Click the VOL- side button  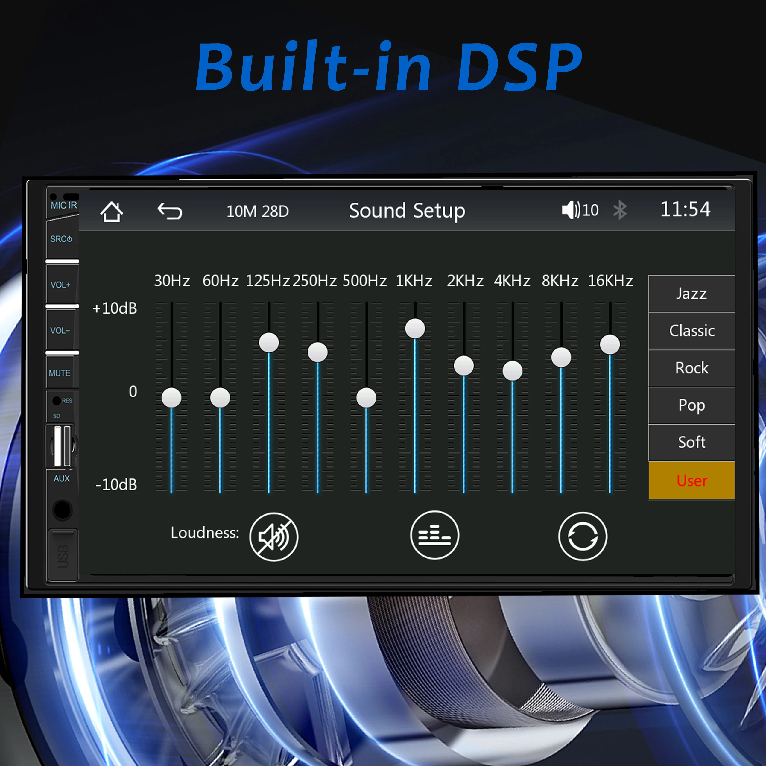point(62,330)
